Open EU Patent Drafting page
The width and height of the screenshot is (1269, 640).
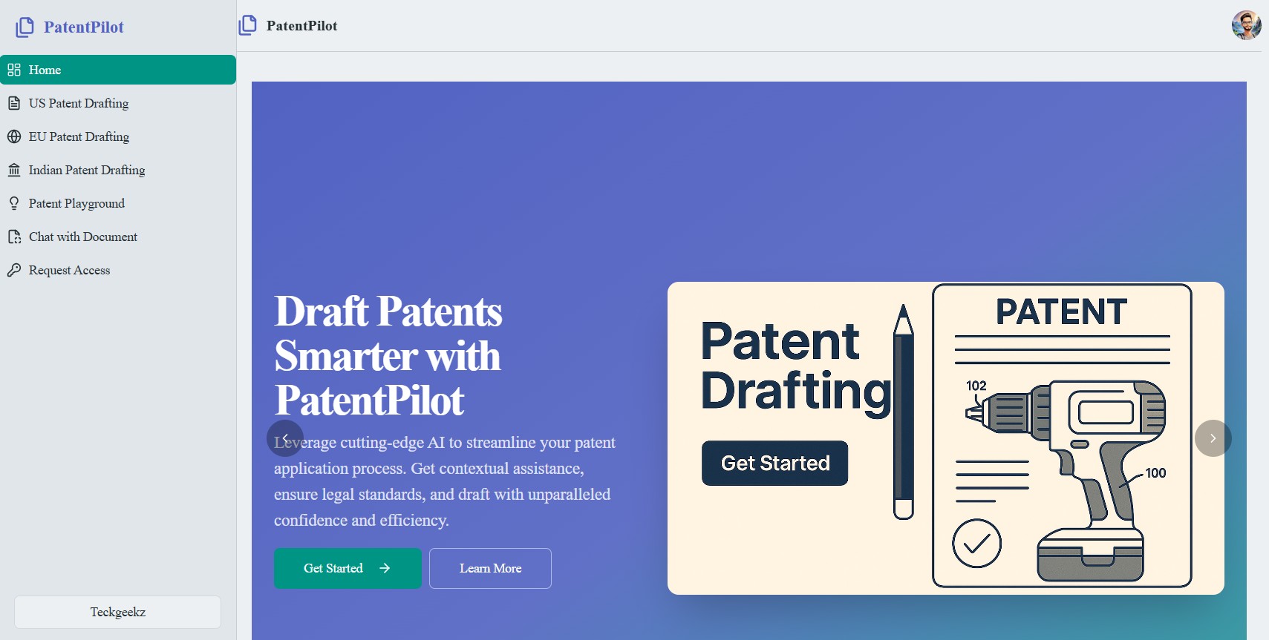(79, 136)
